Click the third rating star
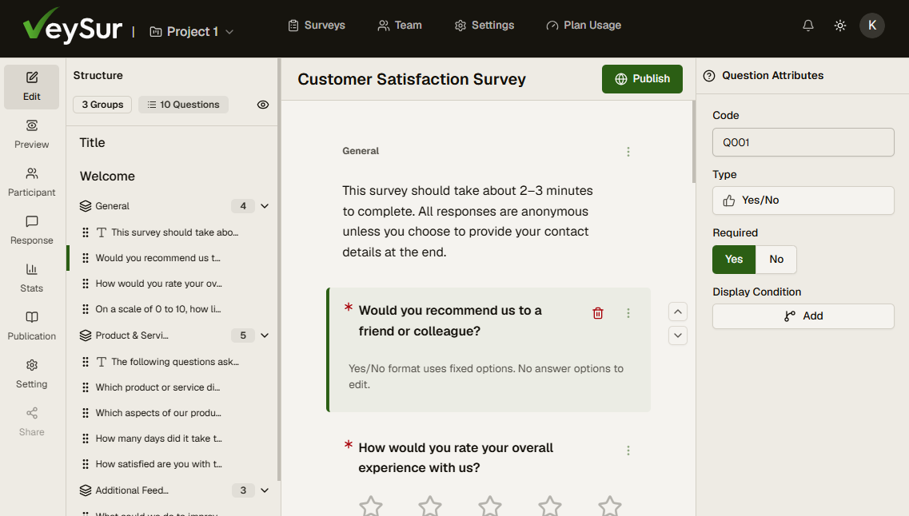The height and width of the screenshot is (516, 909). point(490,506)
